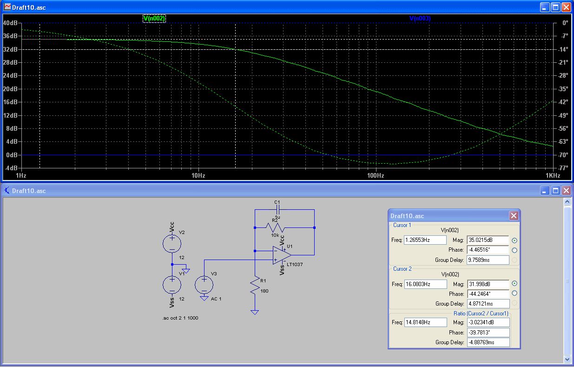Select the AC voltage source V3
Screen dimensions: 574x367
[204, 284]
